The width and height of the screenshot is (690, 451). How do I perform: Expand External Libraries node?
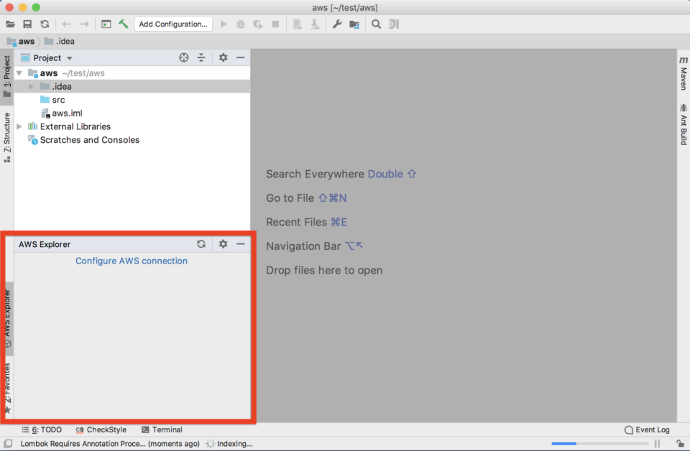tap(19, 126)
